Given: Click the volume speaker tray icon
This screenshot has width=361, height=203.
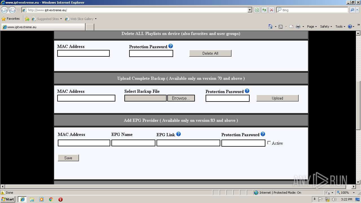Looking at the screenshot, I should click(334, 199).
